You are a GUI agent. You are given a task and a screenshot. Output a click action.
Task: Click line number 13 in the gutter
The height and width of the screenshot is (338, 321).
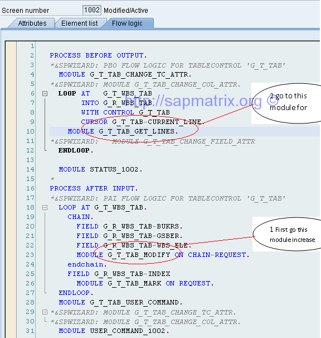[30, 160]
